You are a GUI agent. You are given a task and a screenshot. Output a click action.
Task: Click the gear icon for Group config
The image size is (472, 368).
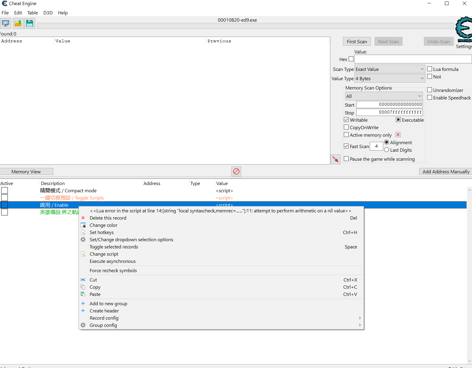coord(83,325)
